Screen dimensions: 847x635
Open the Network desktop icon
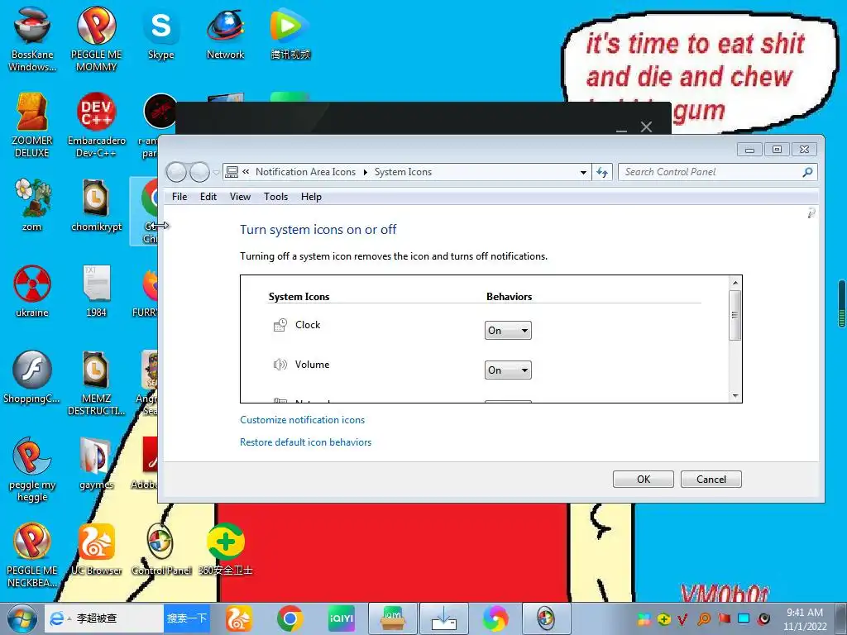coord(225,32)
